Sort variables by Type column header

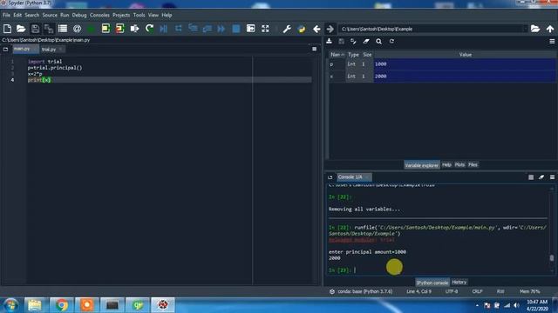pos(353,55)
